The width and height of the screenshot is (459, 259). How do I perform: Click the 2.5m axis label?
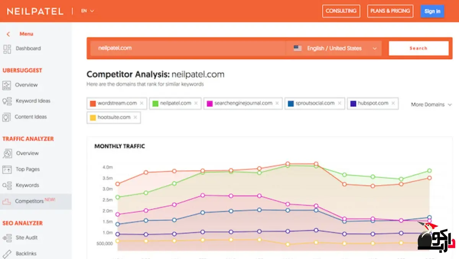[107, 200]
